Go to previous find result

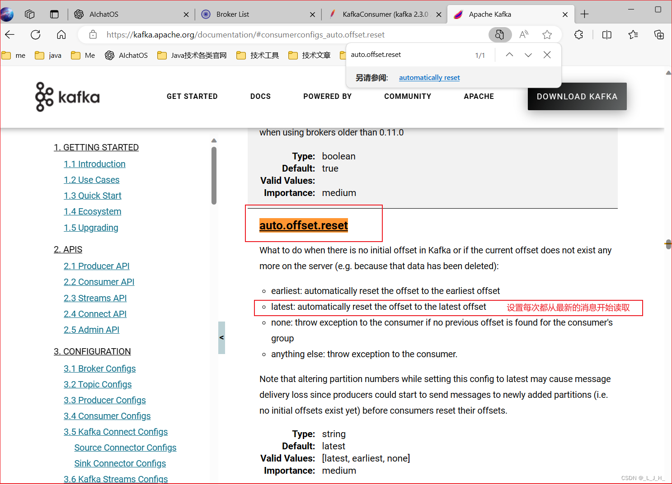click(x=509, y=55)
